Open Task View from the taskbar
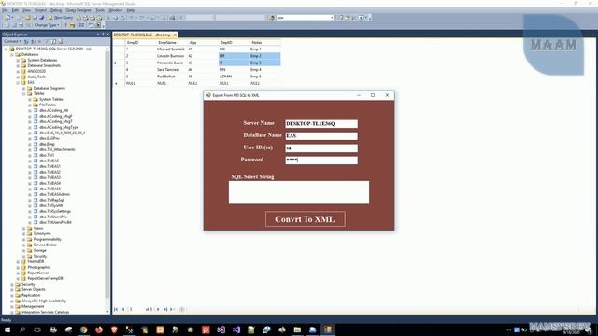Screen dimensions: 598x336 tap(37, 329)
